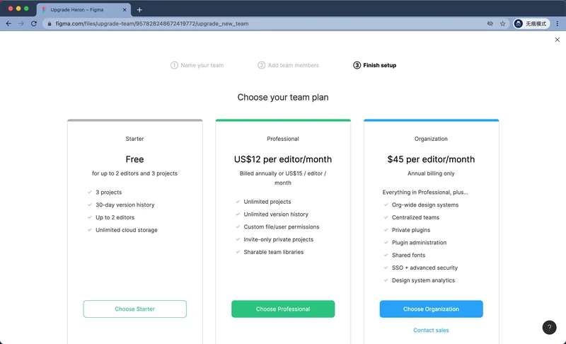Reload the page with refresh icon

pos(33,23)
